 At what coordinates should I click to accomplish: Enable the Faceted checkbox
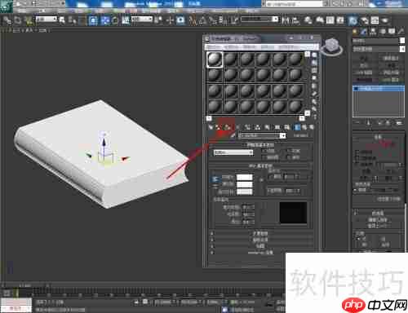(x=289, y=157)
